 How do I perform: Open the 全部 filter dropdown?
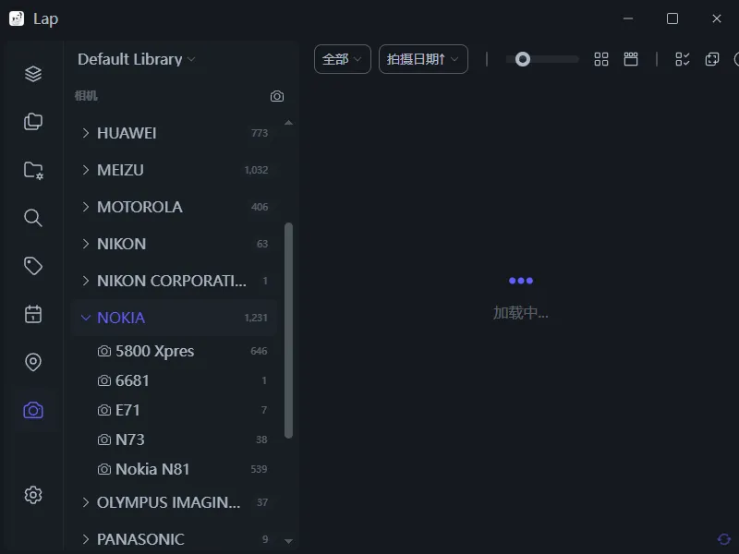(x=343, y=59)
